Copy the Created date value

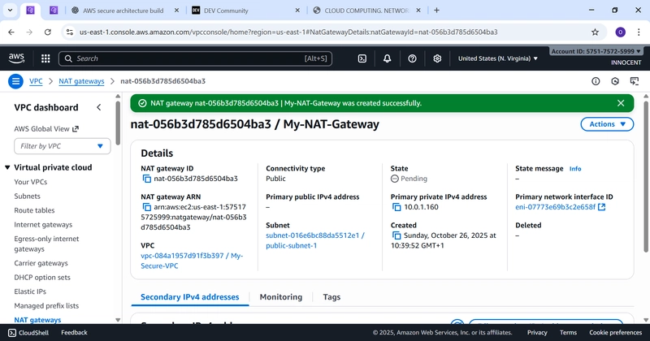tap(396, 235)
